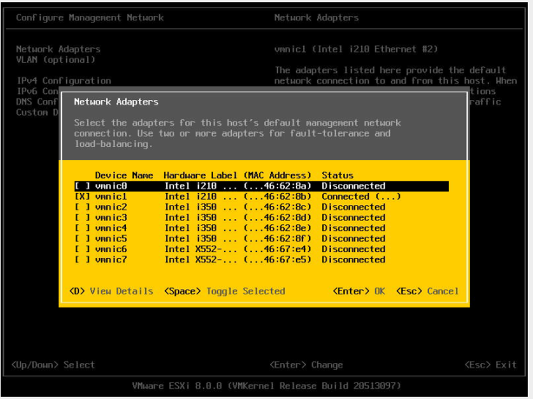Click <Esc> Exit at the bottom
This screenshot has width=533, height=399.
[x=490, y=365]
